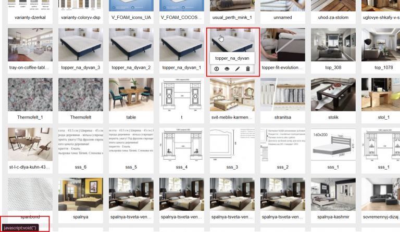Click the usual_perth_mink_1 file label
Viewport: 400px width, 232px height.
tap(232, 17)
